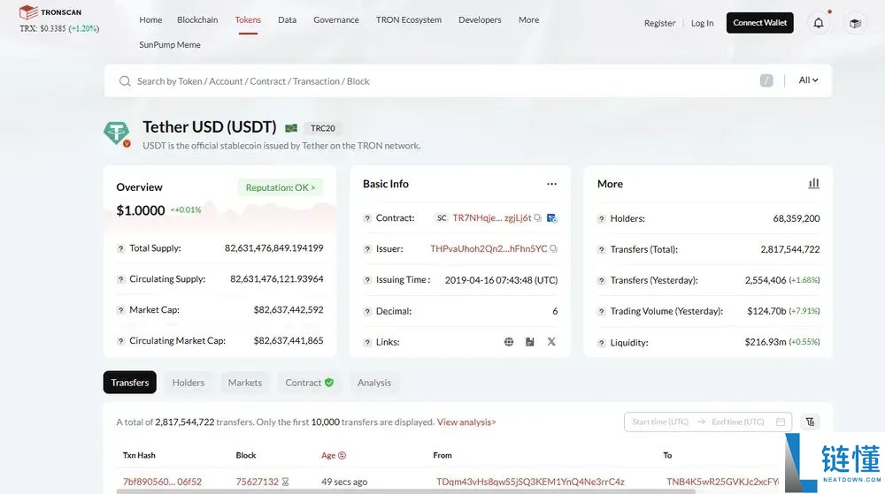
Task: Open the Data menu
Action: (288, 19)
